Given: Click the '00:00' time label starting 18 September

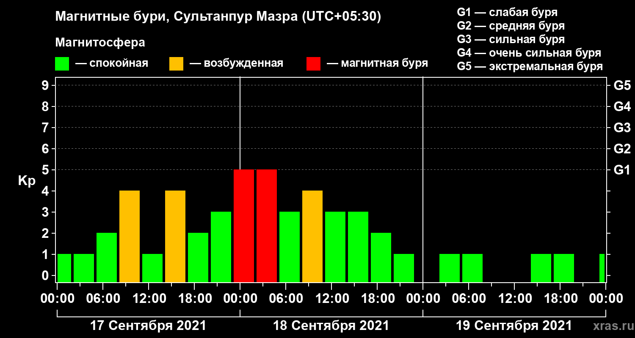Looking at the screenshot, I should 240,299.
